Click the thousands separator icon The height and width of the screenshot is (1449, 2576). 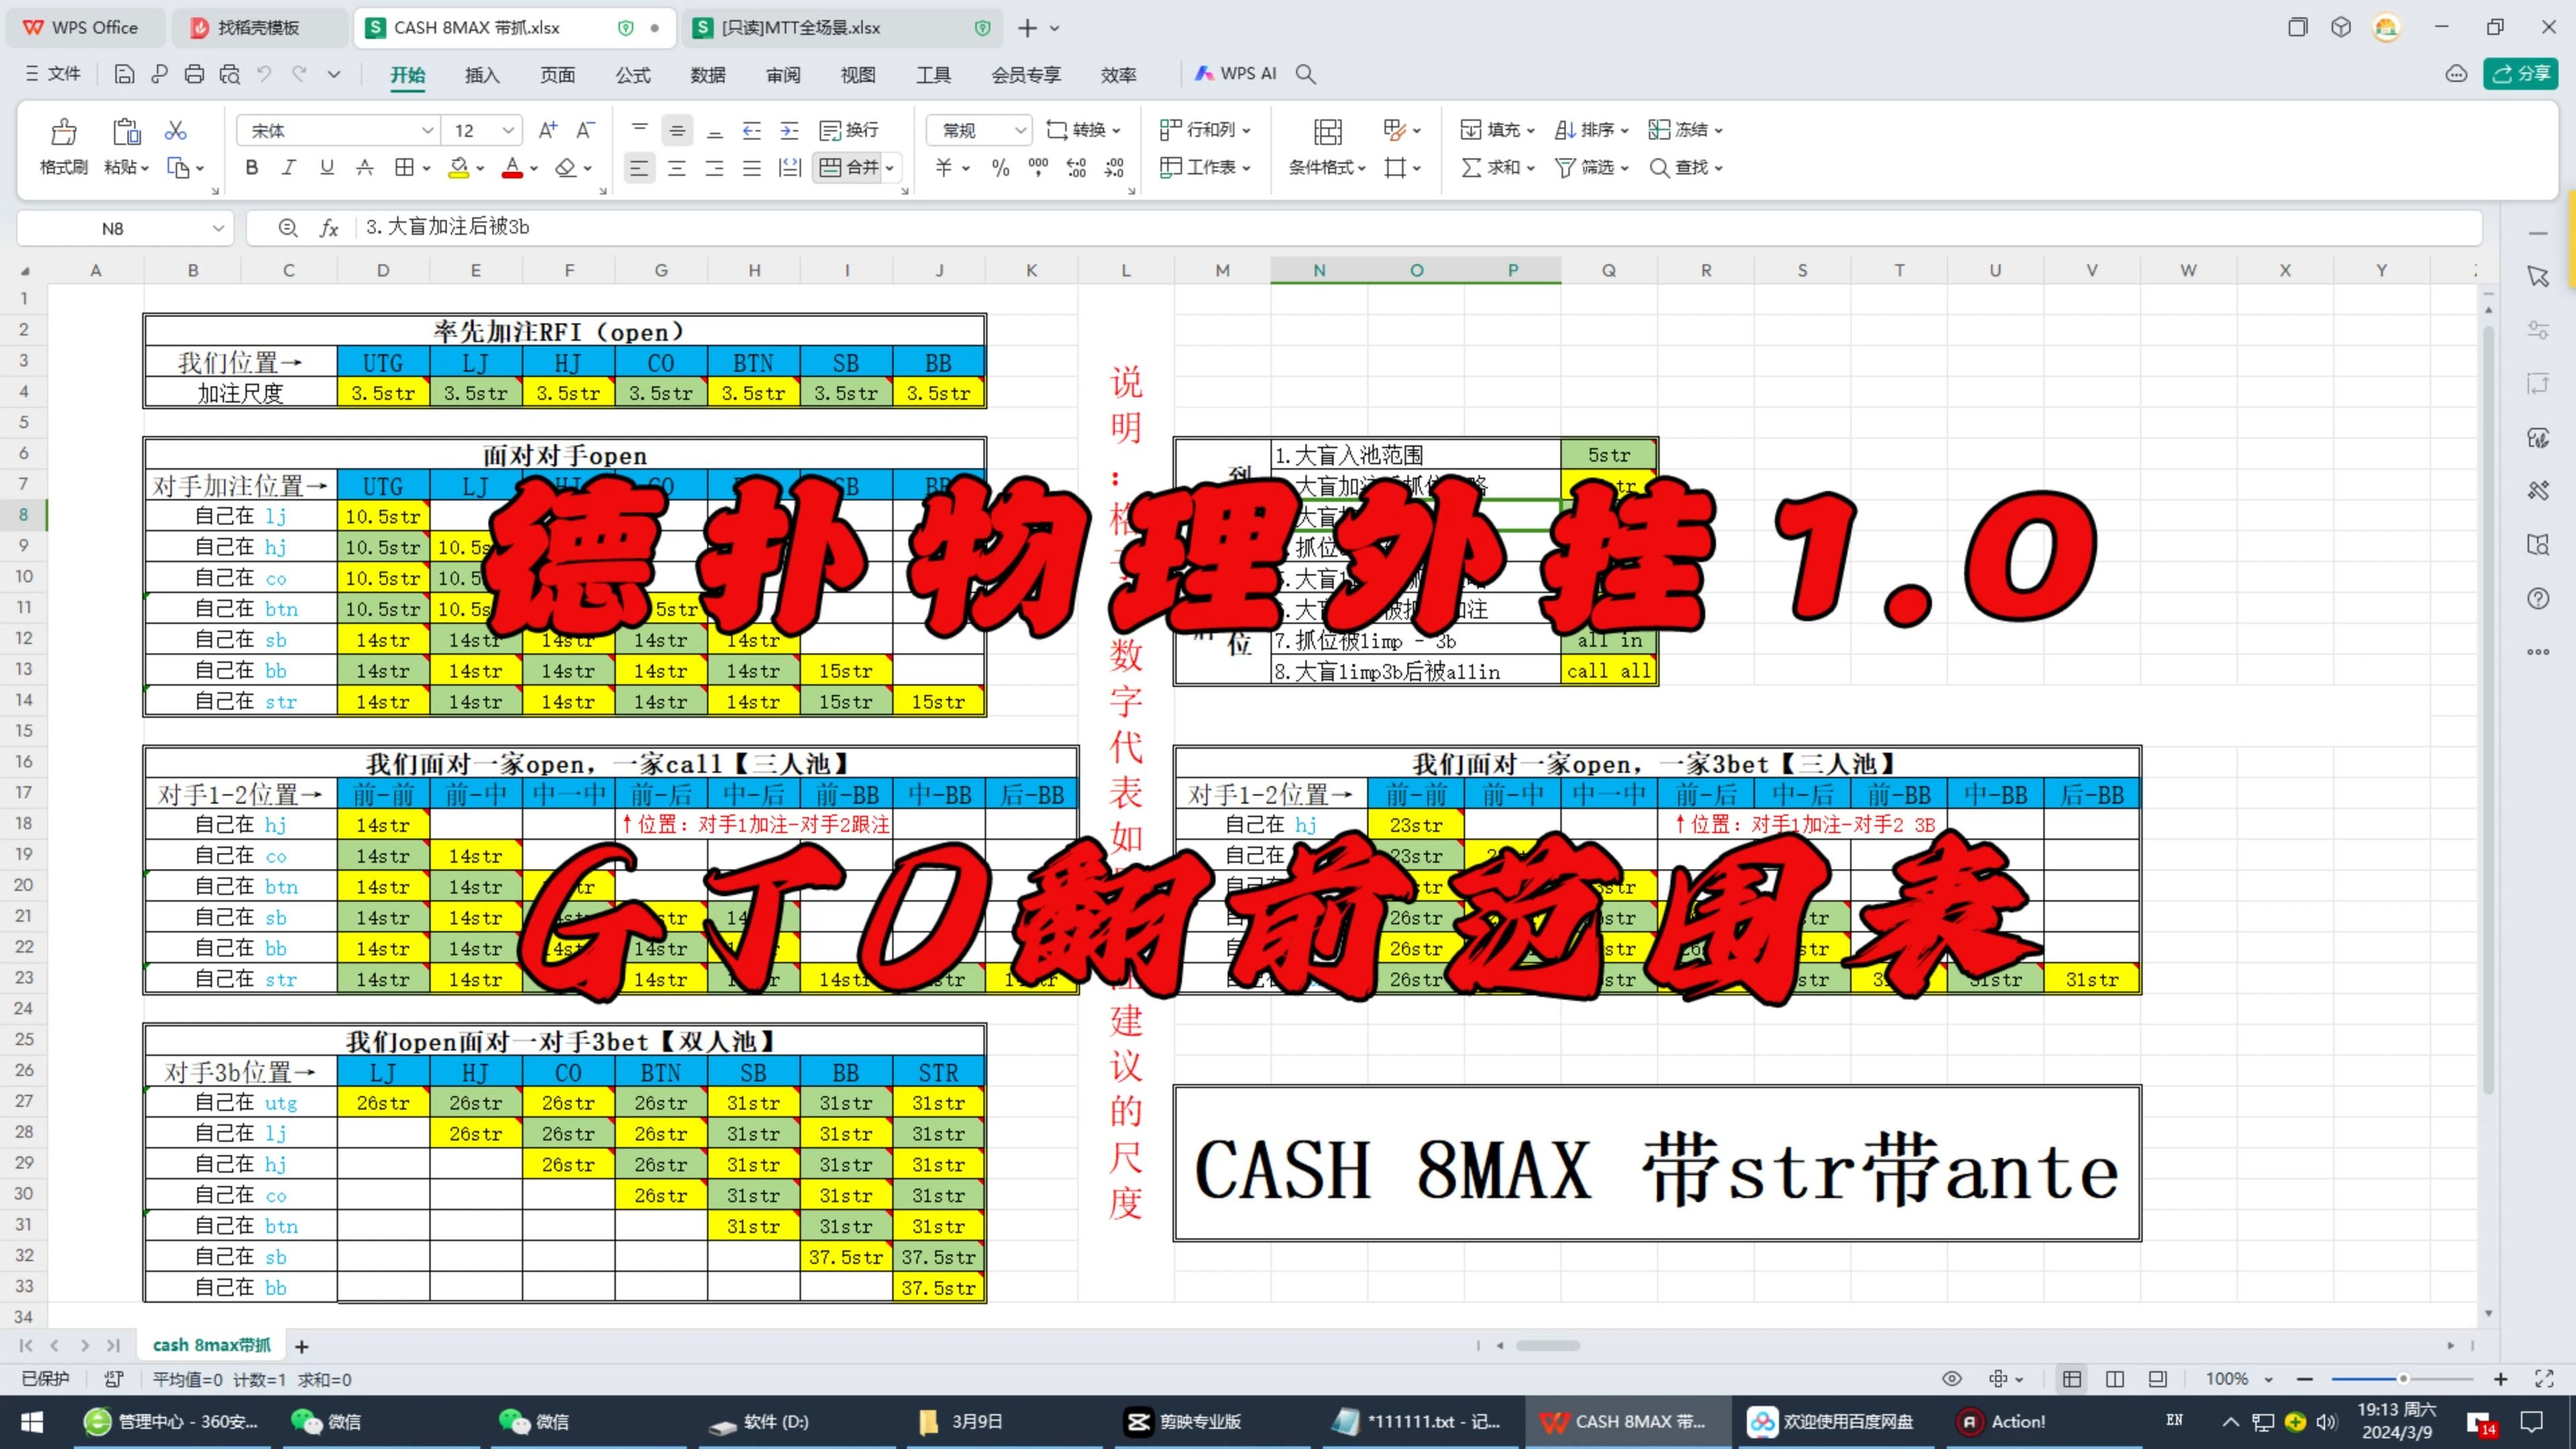(x=1038, y=168)
